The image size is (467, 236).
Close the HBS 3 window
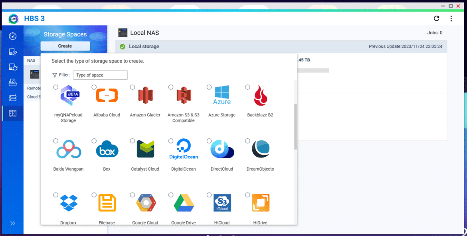coord(458,6)
